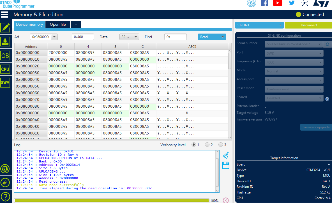Click firmware version V2J37S7

271,119
